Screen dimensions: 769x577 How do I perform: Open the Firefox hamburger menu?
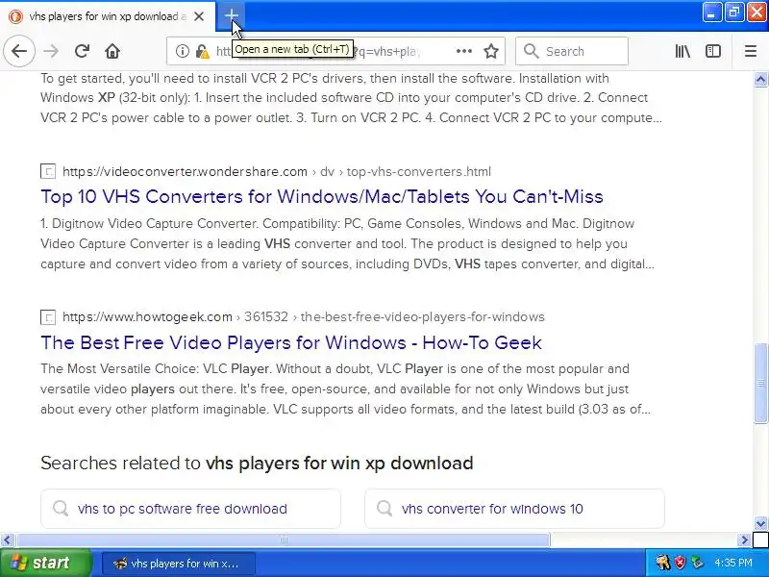(x=751, y=51)
